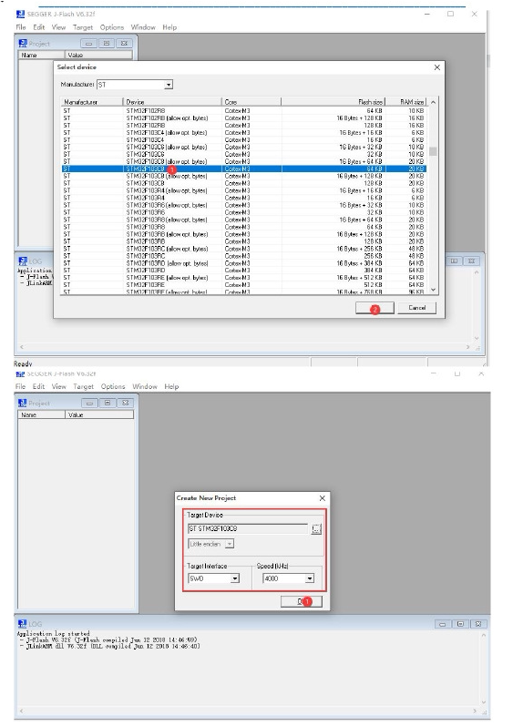Maximize the Project panel in the Create New Project window
The width and height of the screenshot is (513, 726).
tap(108, 403)
